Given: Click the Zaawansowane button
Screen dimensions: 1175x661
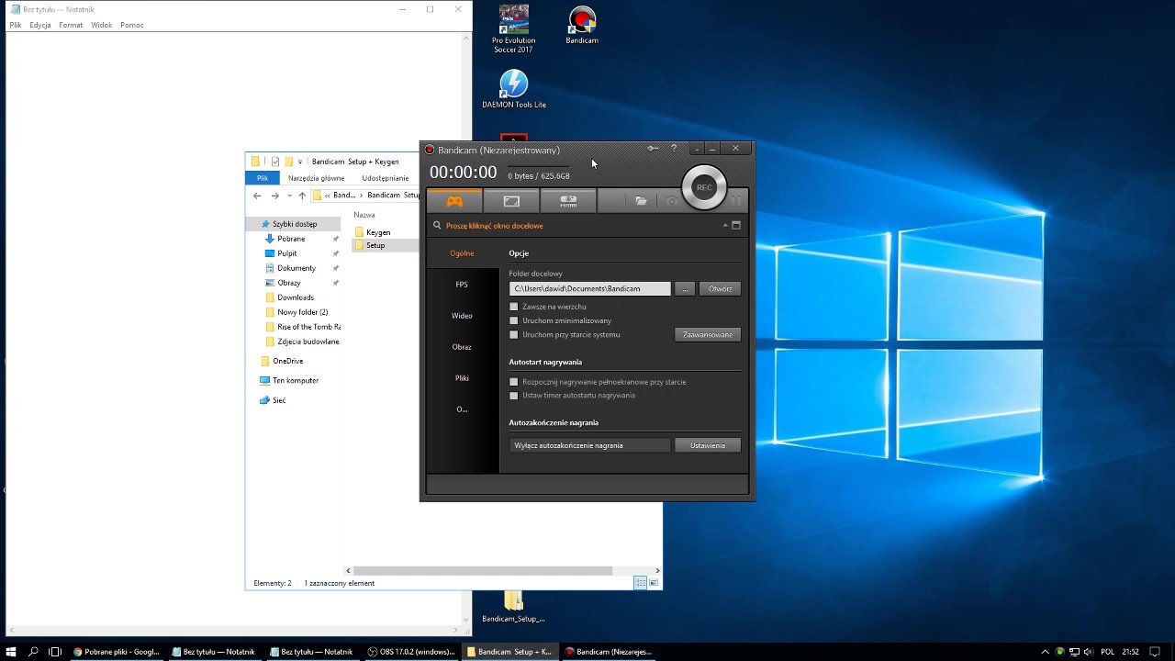Looking at the screenshot, I should click(708, 334).
